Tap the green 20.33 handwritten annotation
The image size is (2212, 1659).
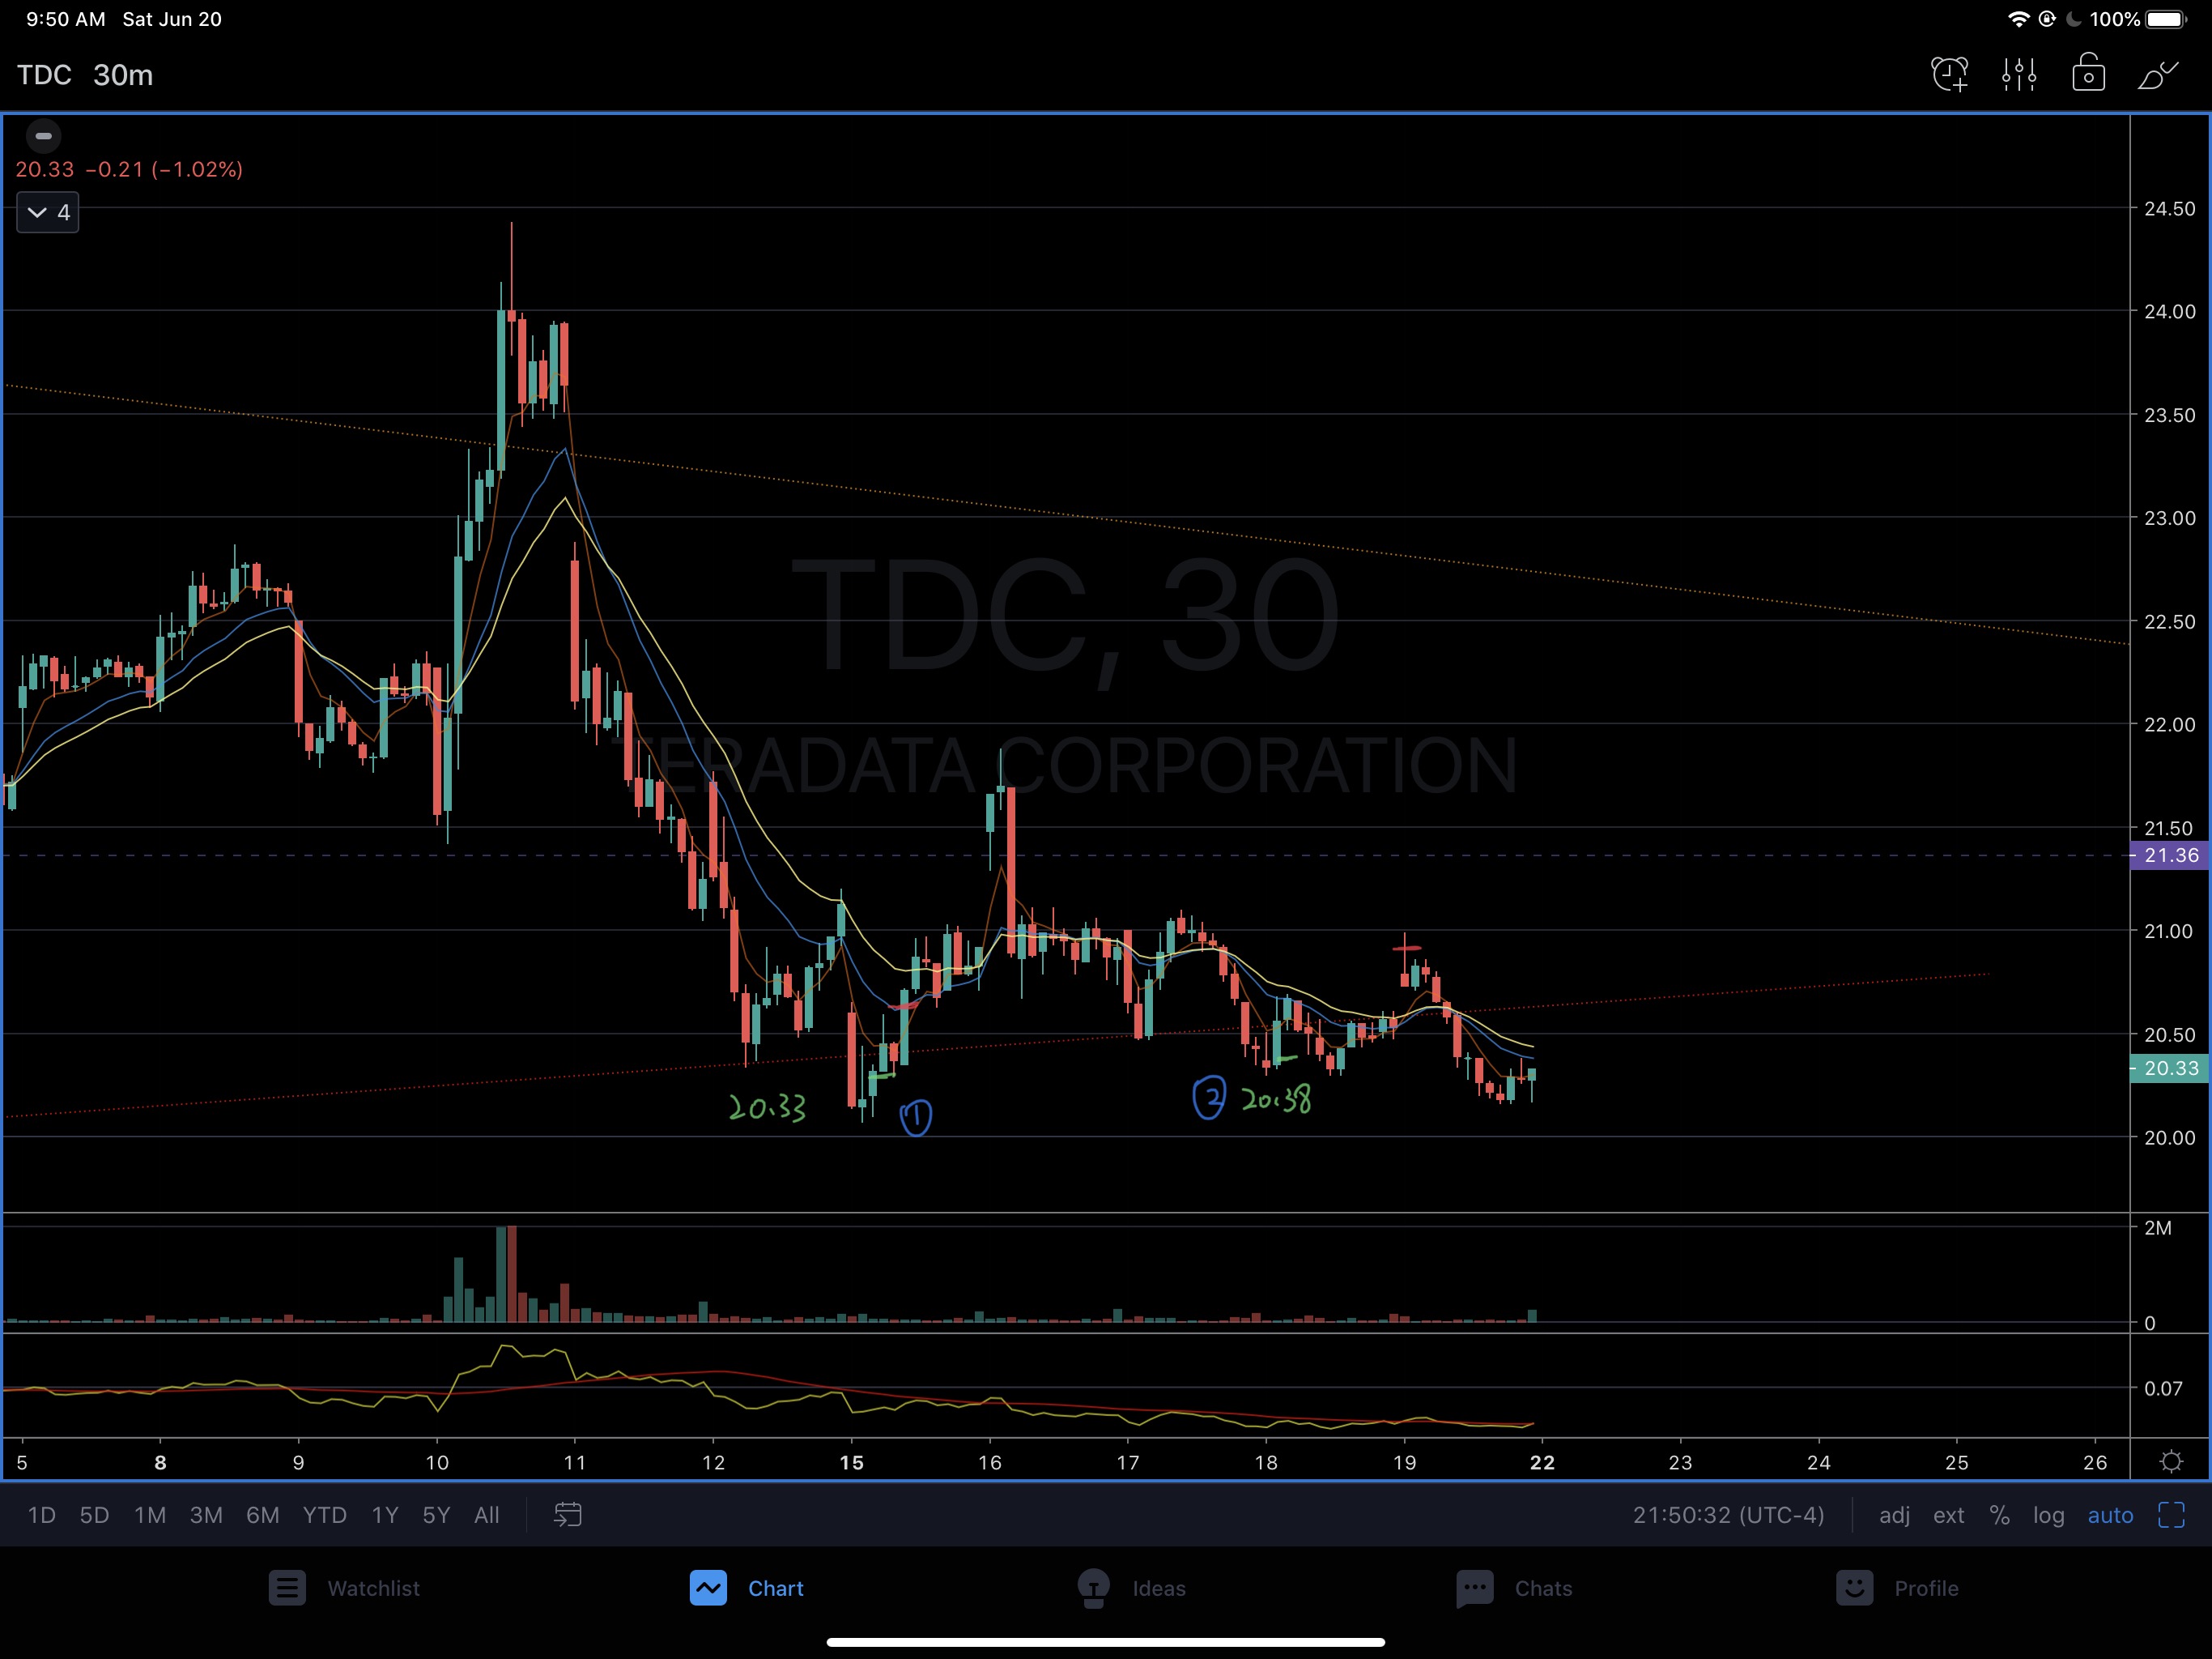[767, 1107]
